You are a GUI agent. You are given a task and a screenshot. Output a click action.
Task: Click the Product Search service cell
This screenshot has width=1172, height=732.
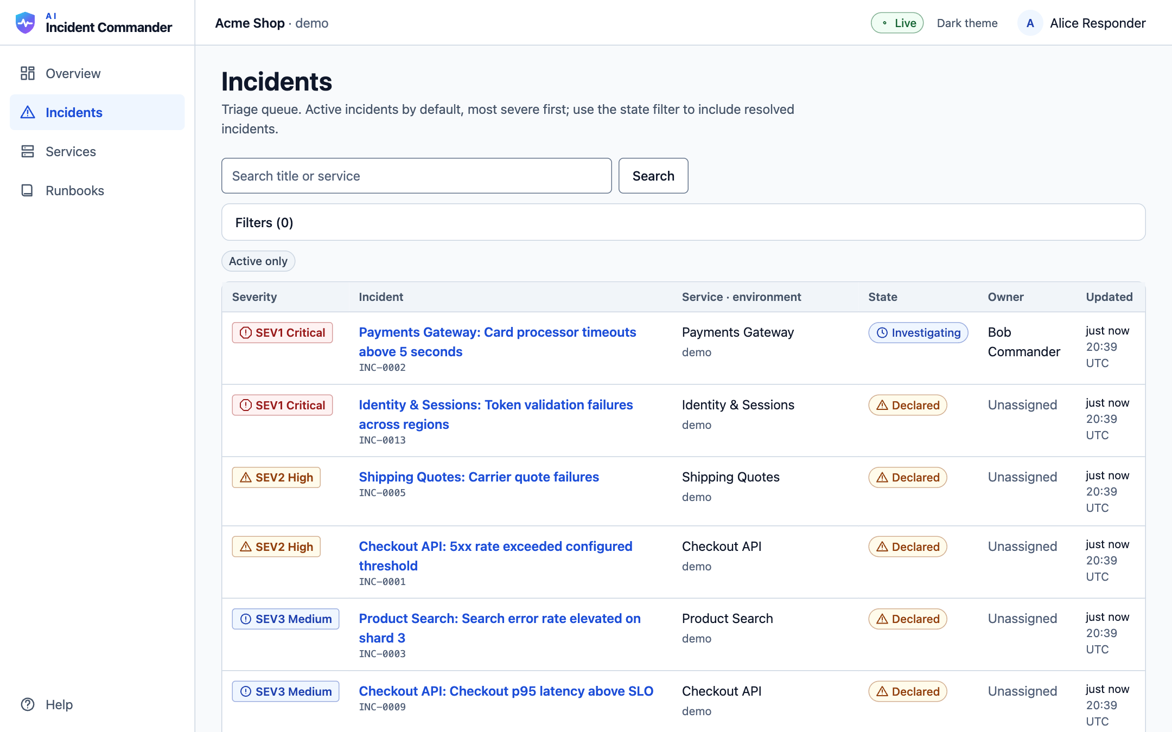[x=727, y=618]
